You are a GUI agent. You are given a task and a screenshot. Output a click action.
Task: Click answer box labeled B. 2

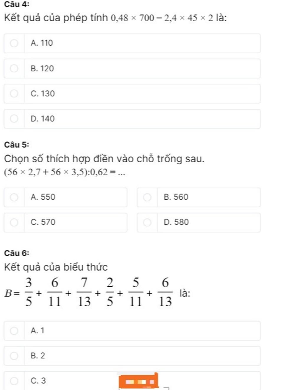coord(132,356)
